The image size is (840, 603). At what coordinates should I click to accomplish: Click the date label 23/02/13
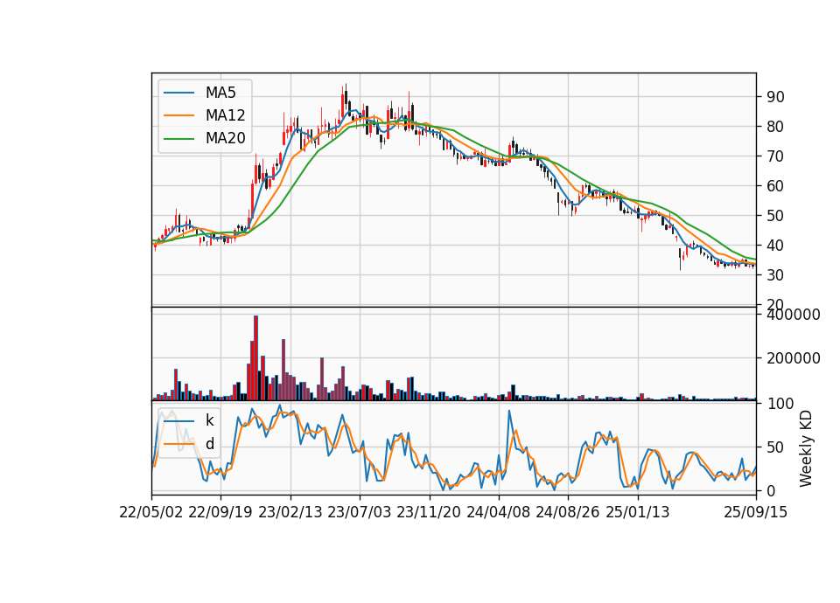click(290, 512)
